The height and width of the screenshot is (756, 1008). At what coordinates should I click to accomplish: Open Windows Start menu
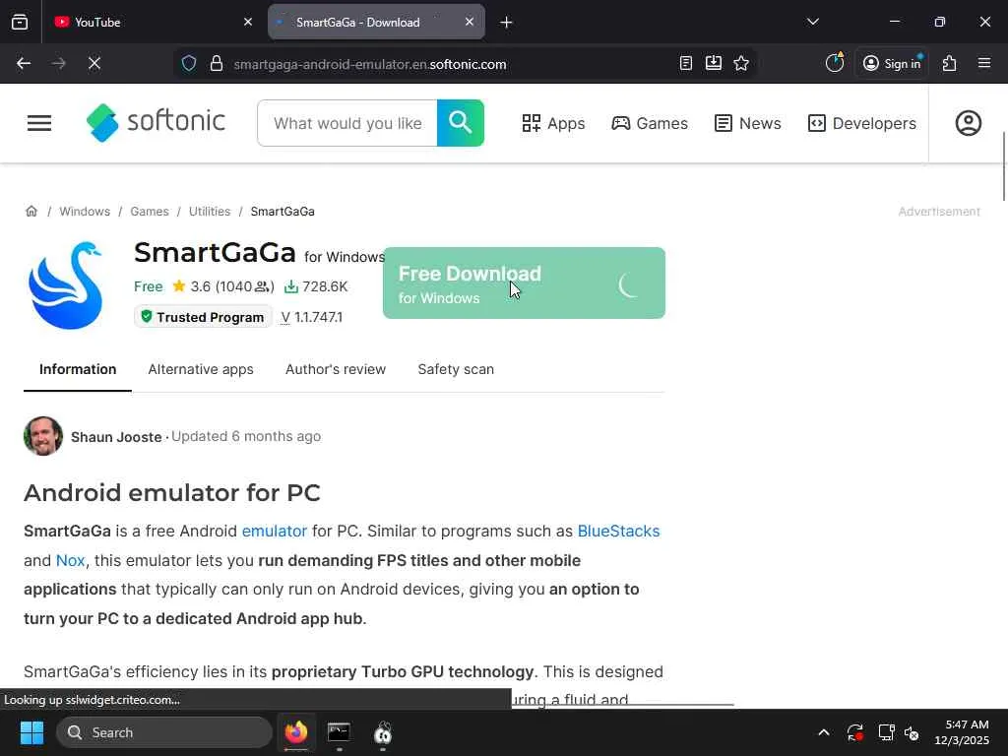tap(31, 732)
